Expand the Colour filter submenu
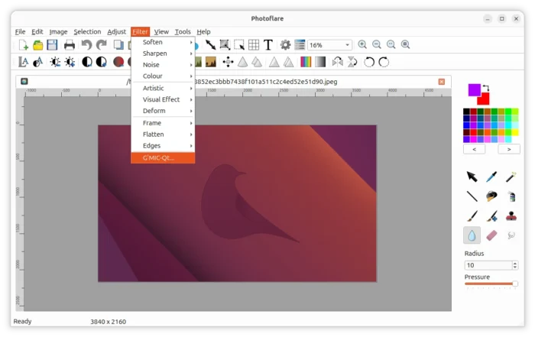This screenshot has height=337, width=535. (163, 76)
